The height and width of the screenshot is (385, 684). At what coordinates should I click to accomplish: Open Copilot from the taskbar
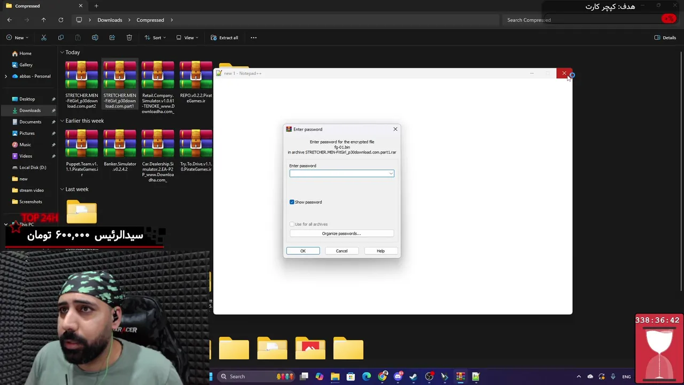(320, 376)
